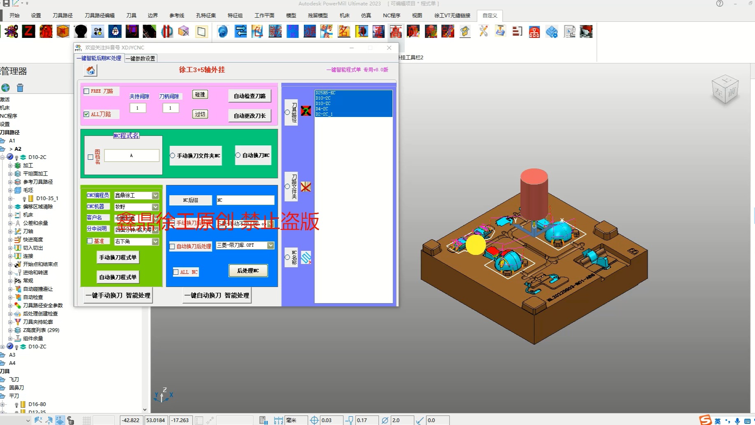Click the green-red X toolpath icon
This screenshot has height=425, width=755.
pyautogui.click(x=306, y=111)
